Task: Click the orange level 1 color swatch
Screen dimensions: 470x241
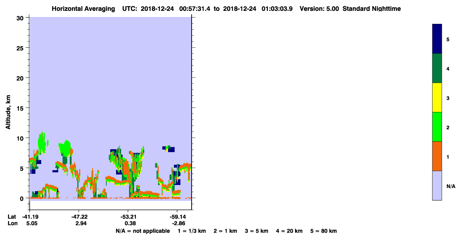Action: pos(437,156)
